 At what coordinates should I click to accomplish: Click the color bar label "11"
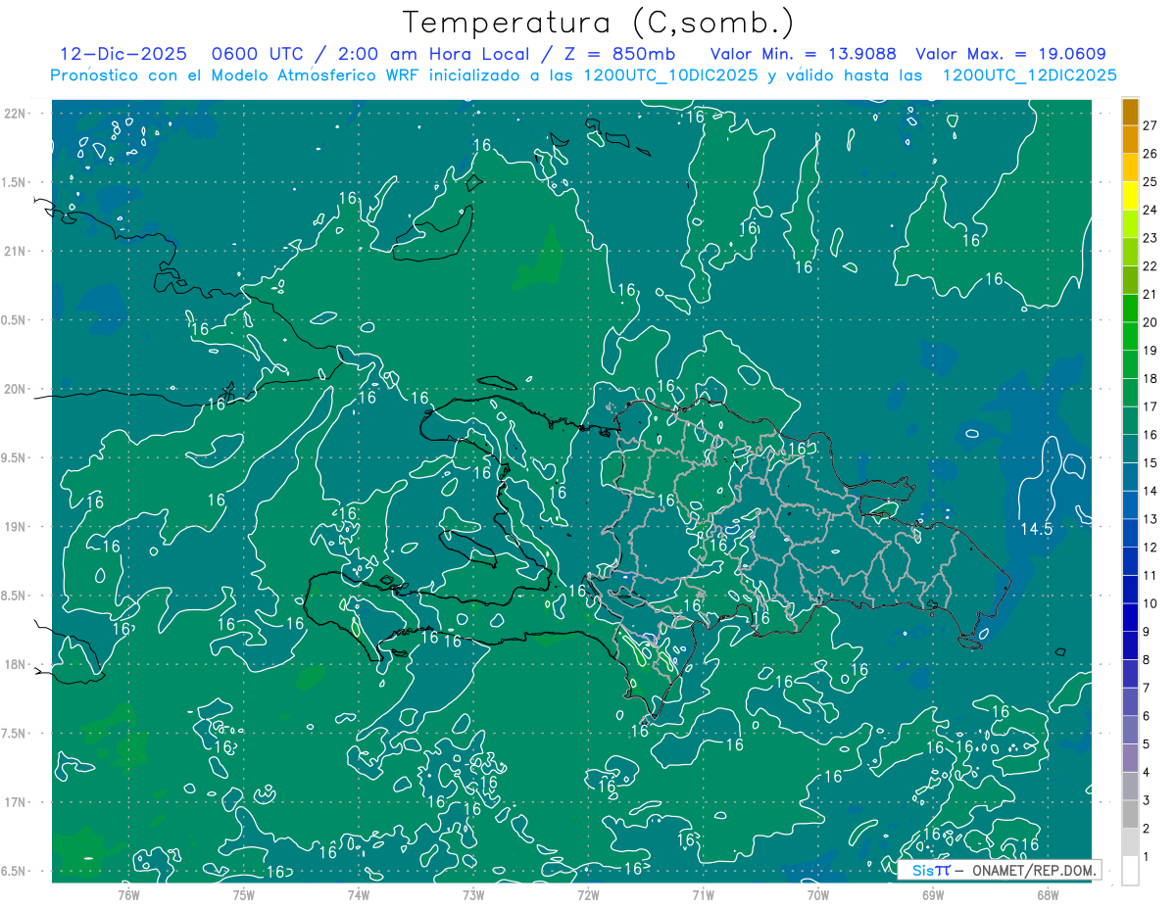pyautogui.click(x=1151, y=576)
